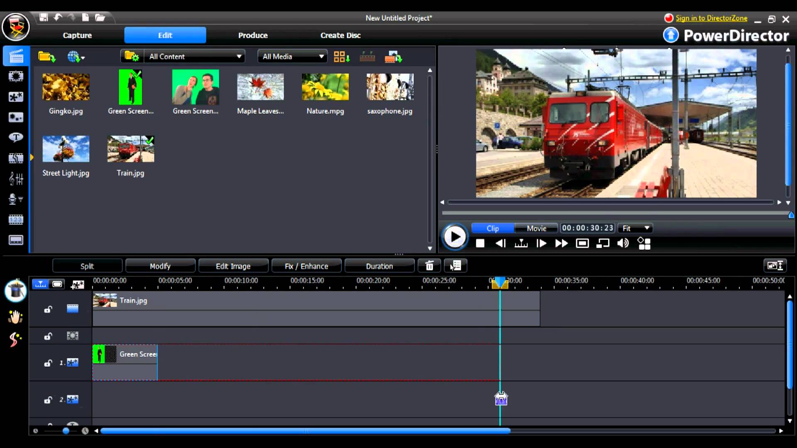797x448 pixels.
Task: Open the Audio Mixing Room icon
Action: 16,179
